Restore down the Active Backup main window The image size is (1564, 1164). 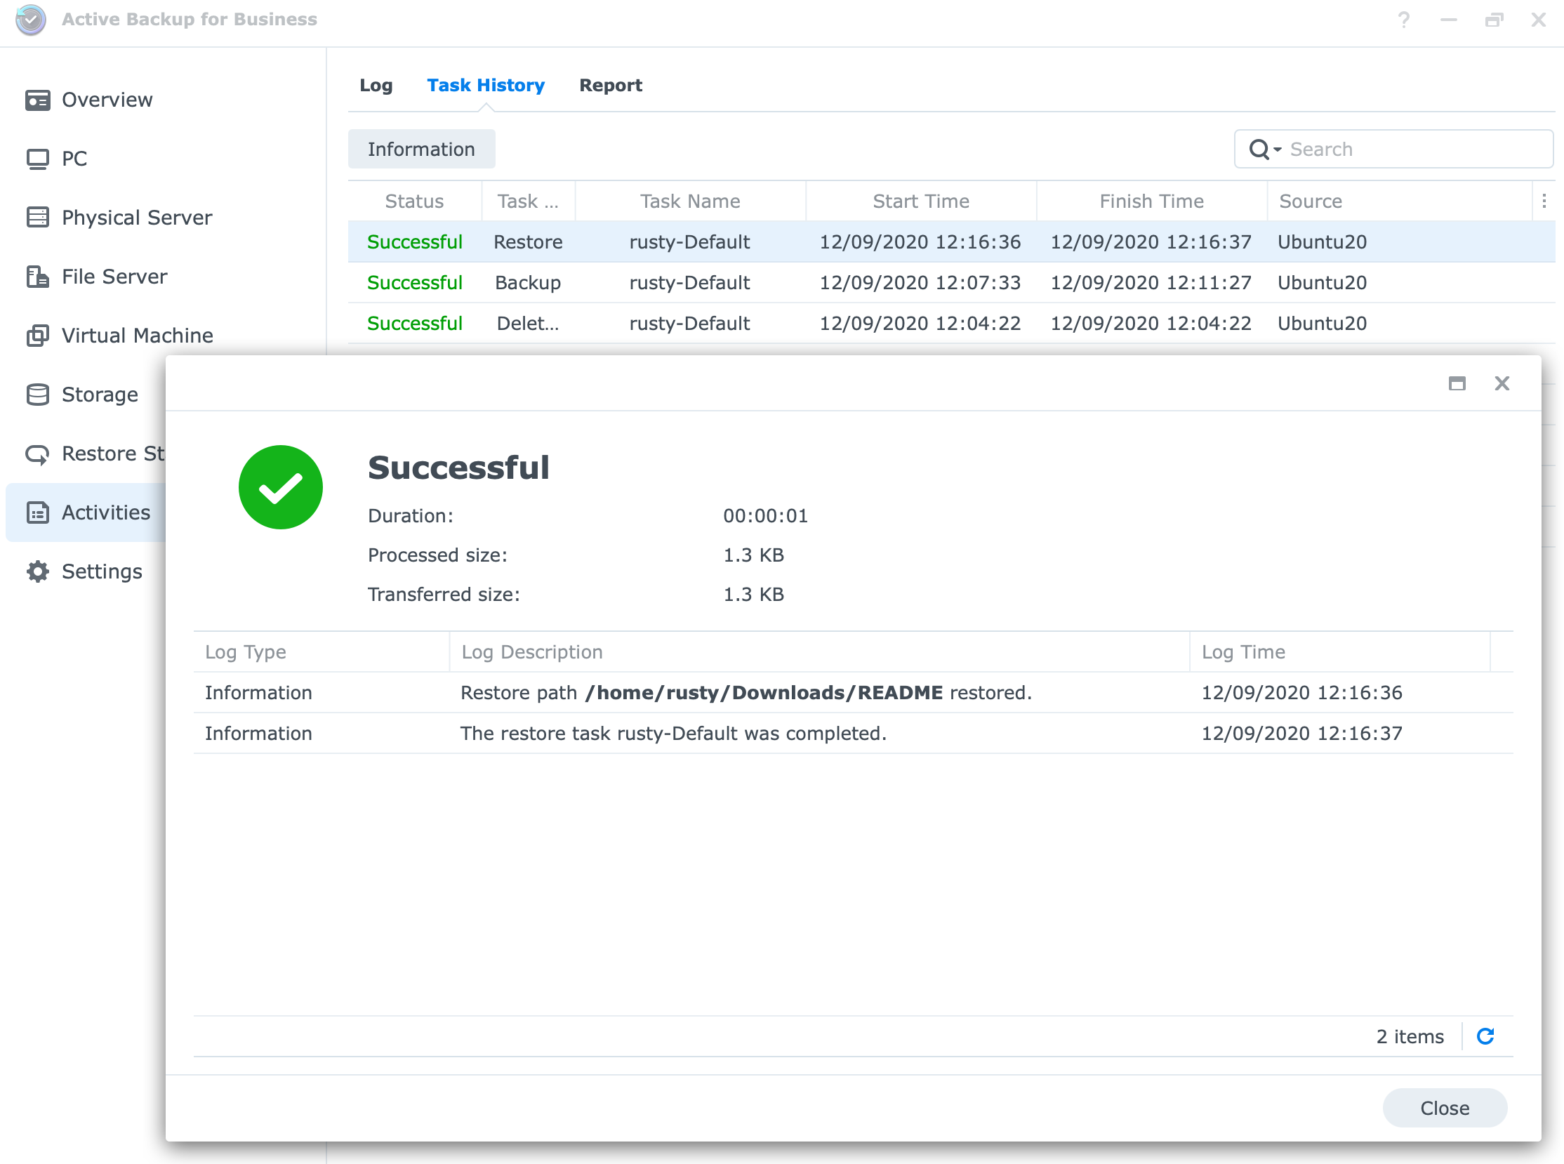click(1494, 20)
